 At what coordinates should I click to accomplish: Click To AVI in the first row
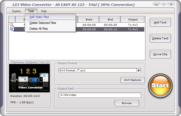(133, 25)
